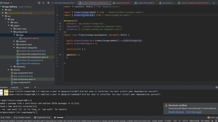Collapse the src folder
Screen dimensions: 218x122
point(3,16)
